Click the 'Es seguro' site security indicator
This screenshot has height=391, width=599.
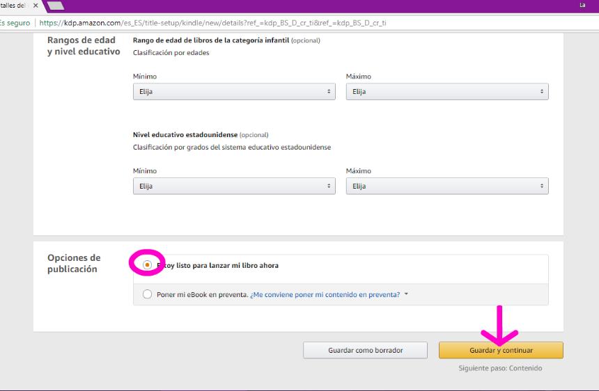pyautogui.click(x=15, y=23)
